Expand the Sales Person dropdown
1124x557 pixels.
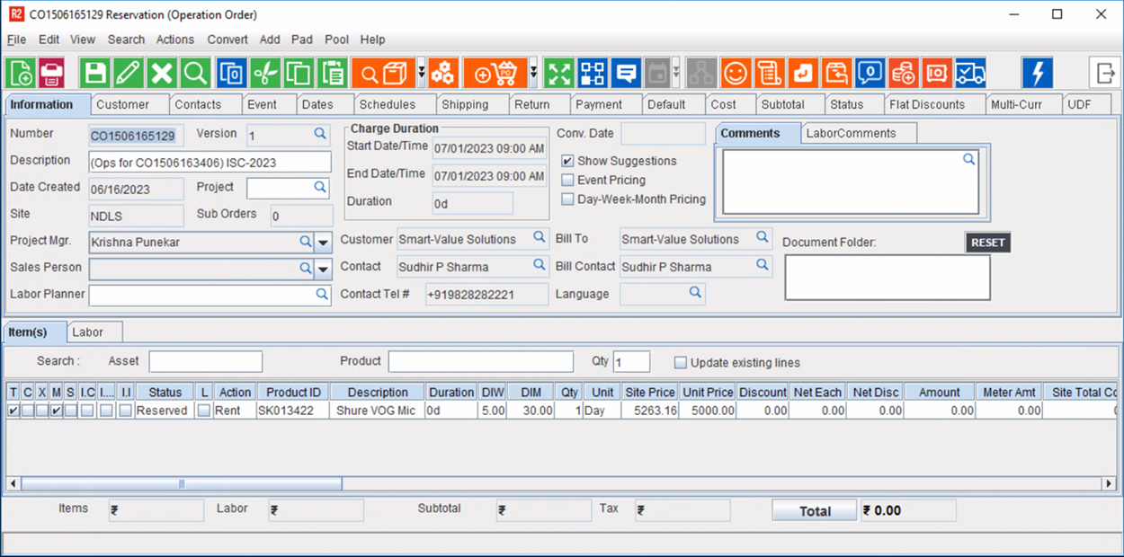click(x=323, y=268)
